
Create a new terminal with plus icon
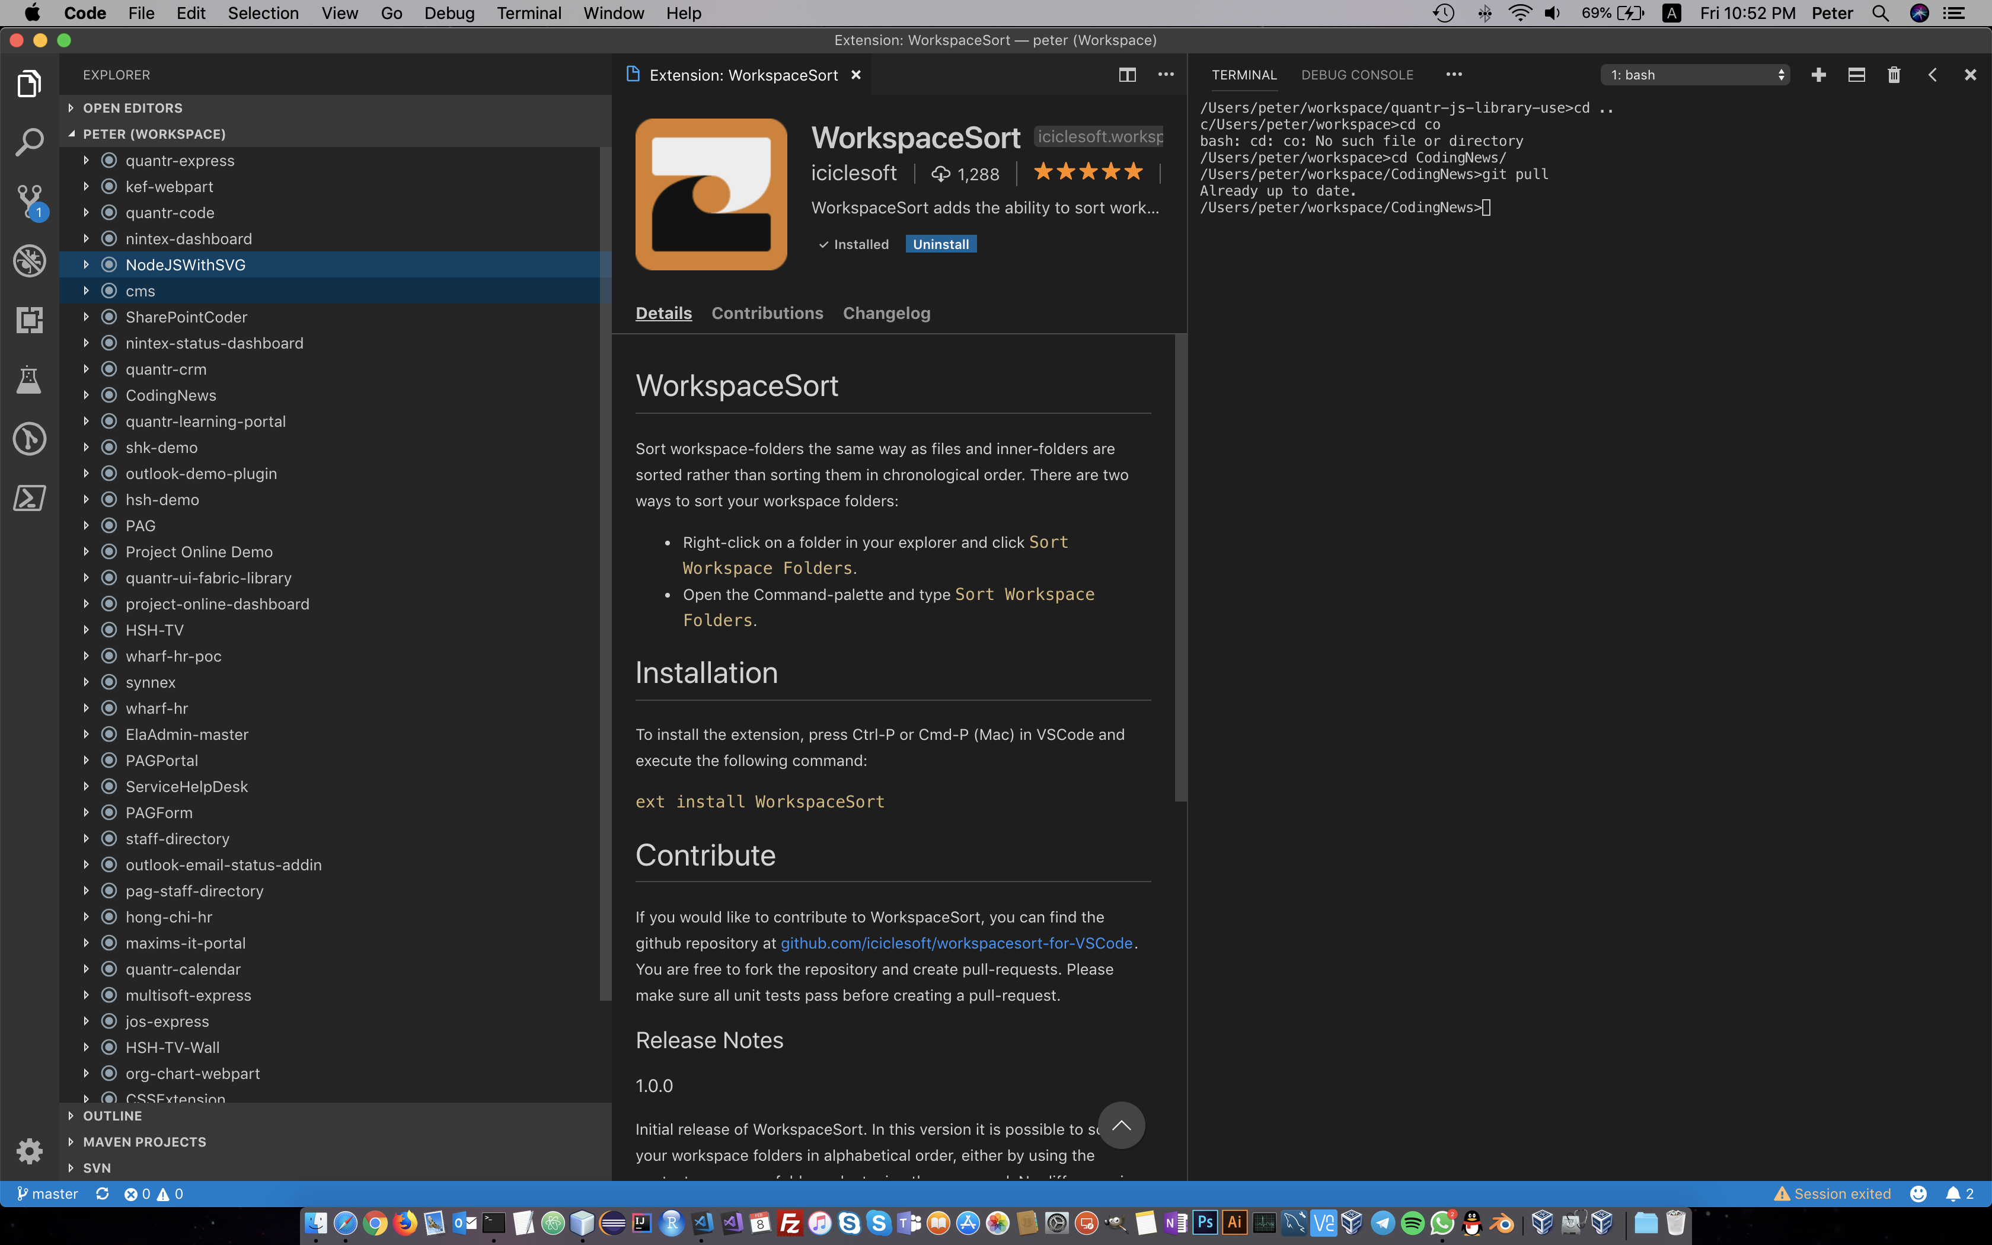1818,75
